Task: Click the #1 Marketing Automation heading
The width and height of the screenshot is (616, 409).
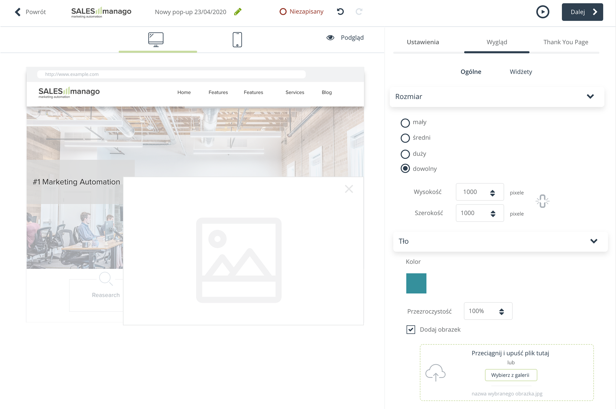Action: click(x=76, y=182)
